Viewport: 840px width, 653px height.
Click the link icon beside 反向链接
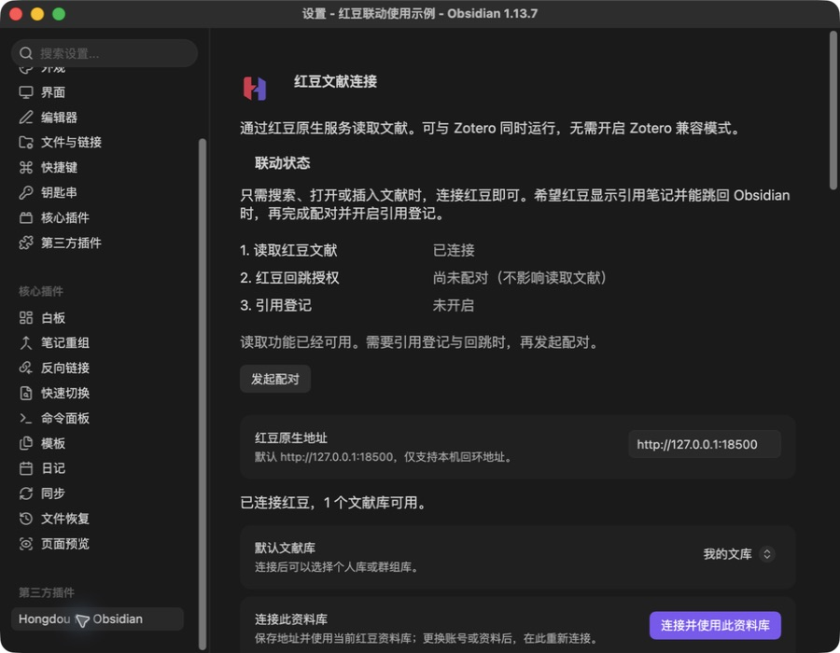(26, 368)
